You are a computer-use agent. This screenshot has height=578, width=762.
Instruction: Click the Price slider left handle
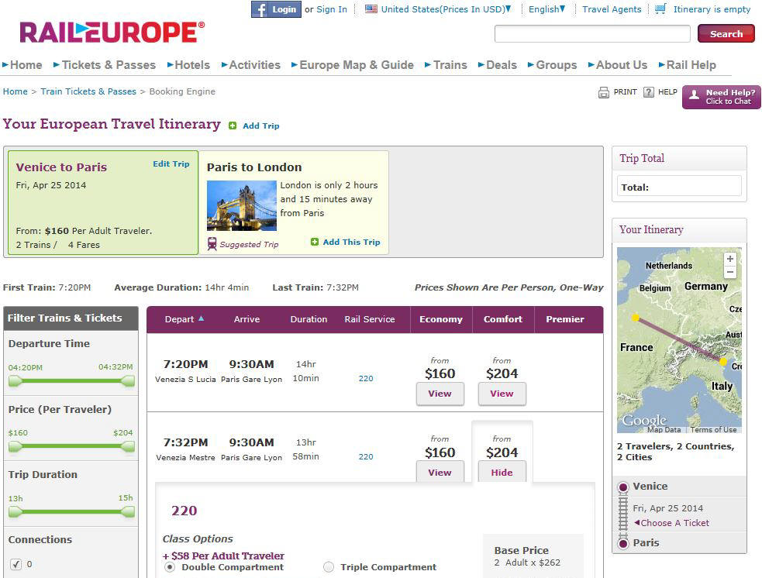[x=15, y=446]
